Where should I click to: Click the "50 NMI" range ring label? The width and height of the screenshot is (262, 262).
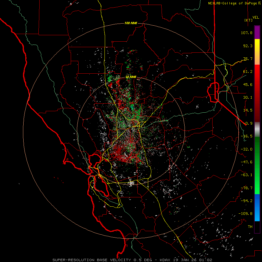131,77
